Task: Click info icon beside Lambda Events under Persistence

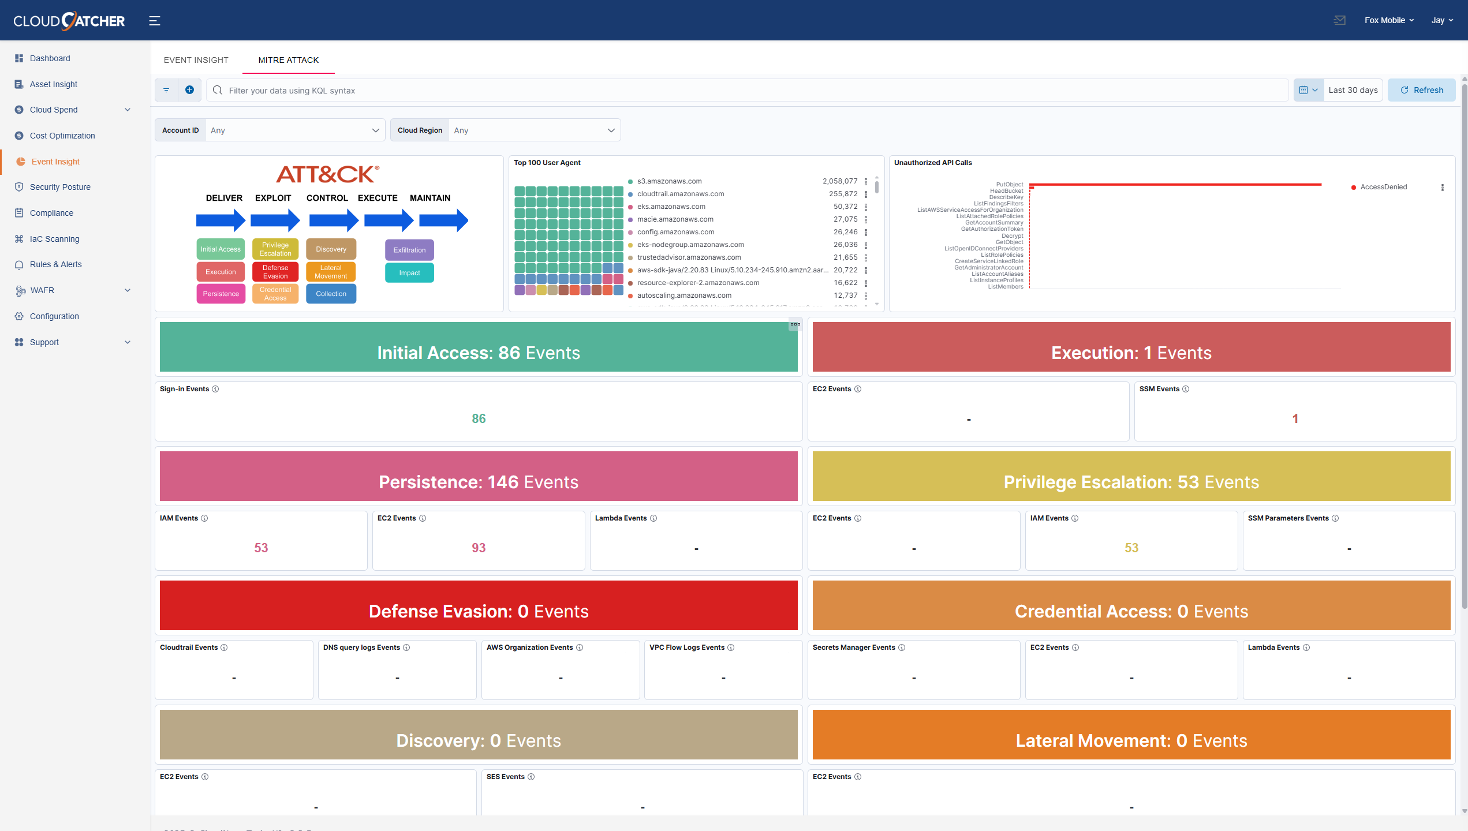Action: click(653, 518)
